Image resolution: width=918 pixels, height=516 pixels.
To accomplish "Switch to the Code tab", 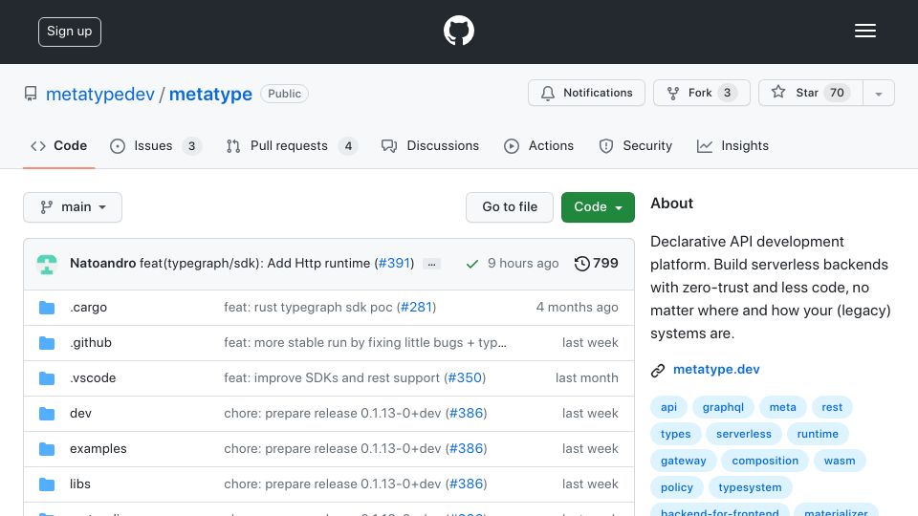I will click(x=59, y=145).
